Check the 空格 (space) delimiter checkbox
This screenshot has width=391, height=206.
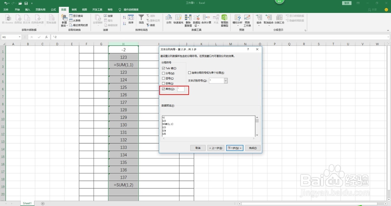tap(163, 83)
